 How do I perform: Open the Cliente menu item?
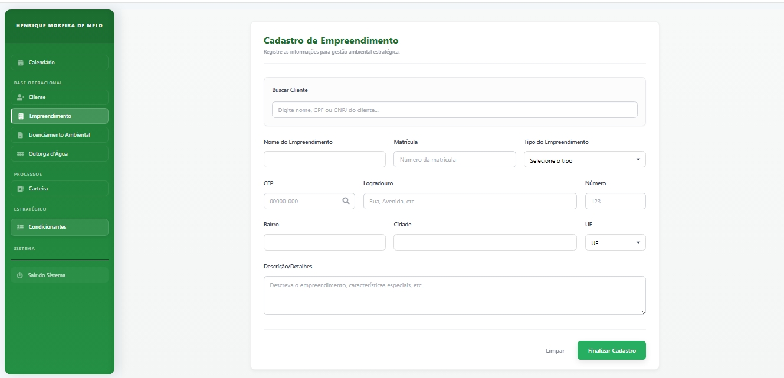[x=60, y=97]
